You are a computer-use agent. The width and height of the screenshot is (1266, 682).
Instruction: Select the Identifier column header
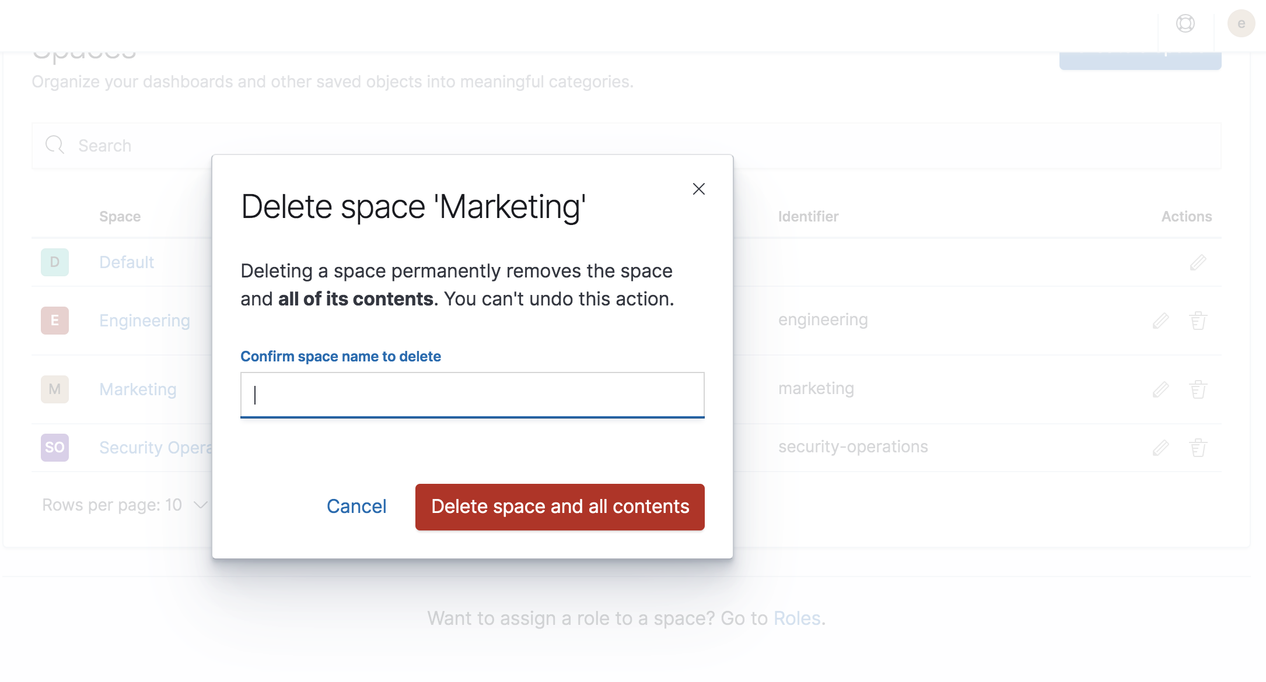point(807,216)
